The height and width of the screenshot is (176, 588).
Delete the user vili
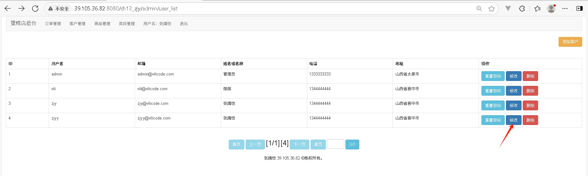coord(530,91)
